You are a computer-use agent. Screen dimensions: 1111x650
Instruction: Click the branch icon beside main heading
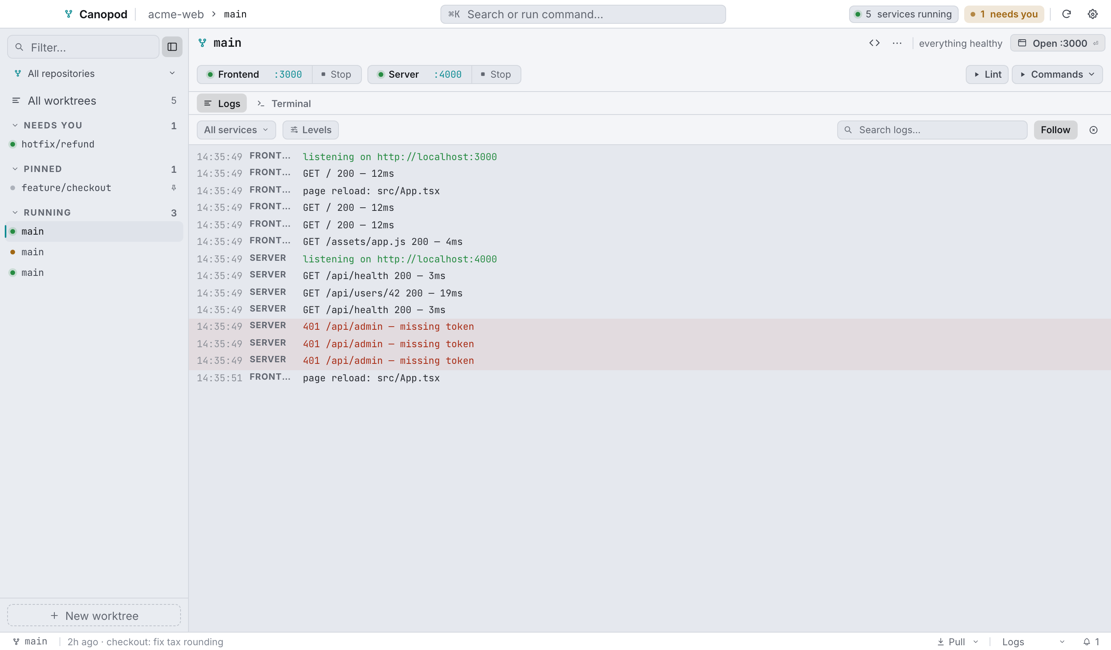coord(202,43)
